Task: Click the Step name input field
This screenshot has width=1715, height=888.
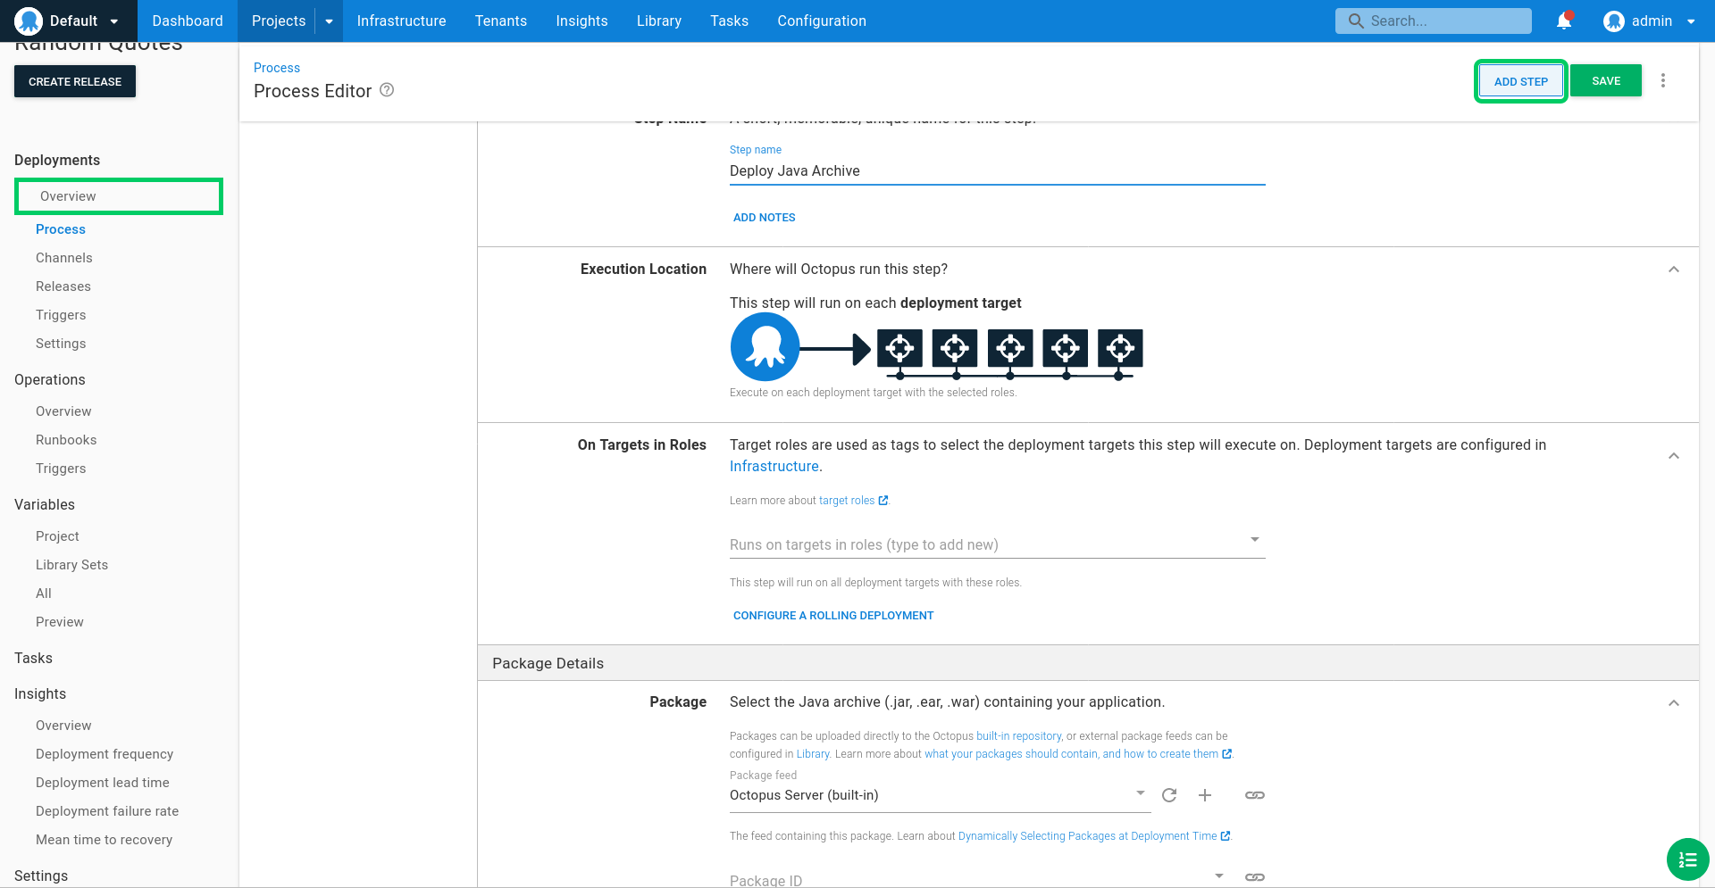Action: pos(998,171)
